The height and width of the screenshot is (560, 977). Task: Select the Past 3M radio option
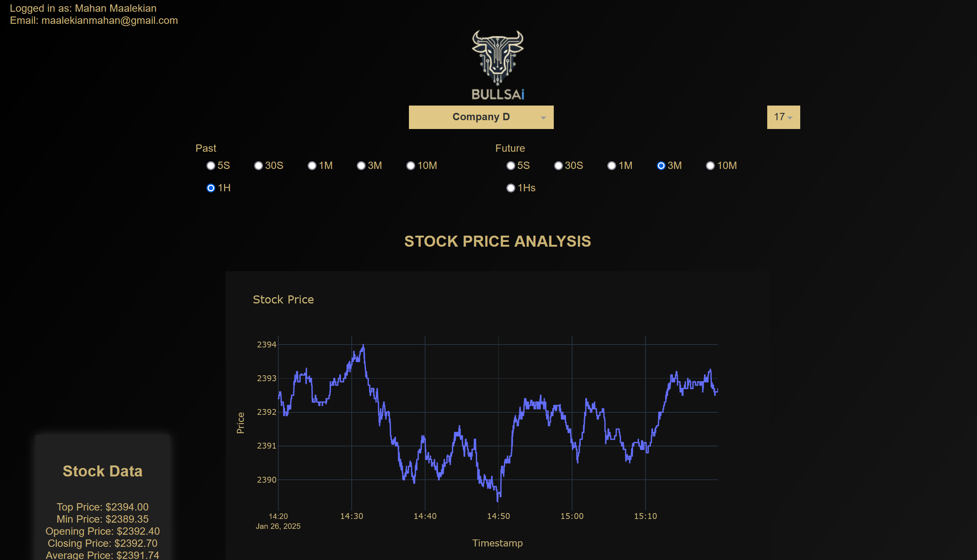point(361,165)
